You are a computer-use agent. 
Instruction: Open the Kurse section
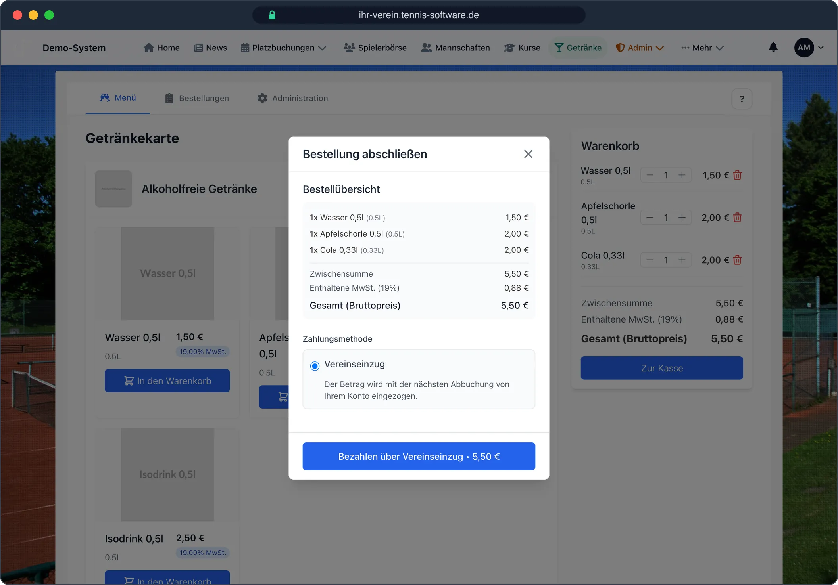(x=522, y=48)
